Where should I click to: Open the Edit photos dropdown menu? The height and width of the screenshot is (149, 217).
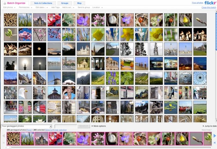click(9, 8)
